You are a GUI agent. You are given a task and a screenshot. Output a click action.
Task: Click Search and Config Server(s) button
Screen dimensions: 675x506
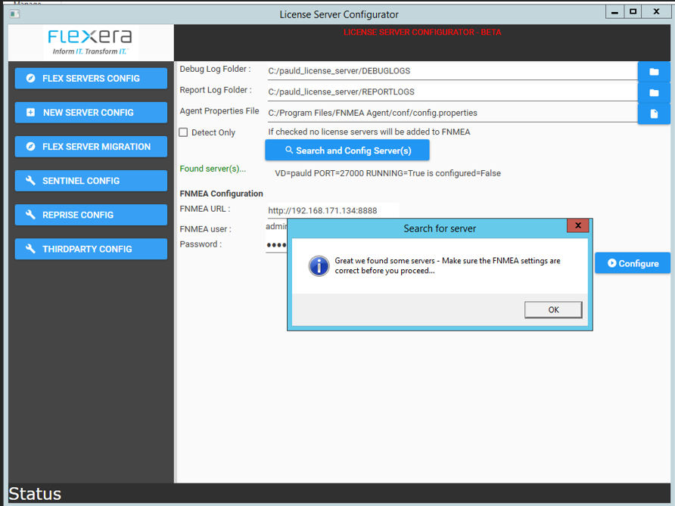pos(347,151)
